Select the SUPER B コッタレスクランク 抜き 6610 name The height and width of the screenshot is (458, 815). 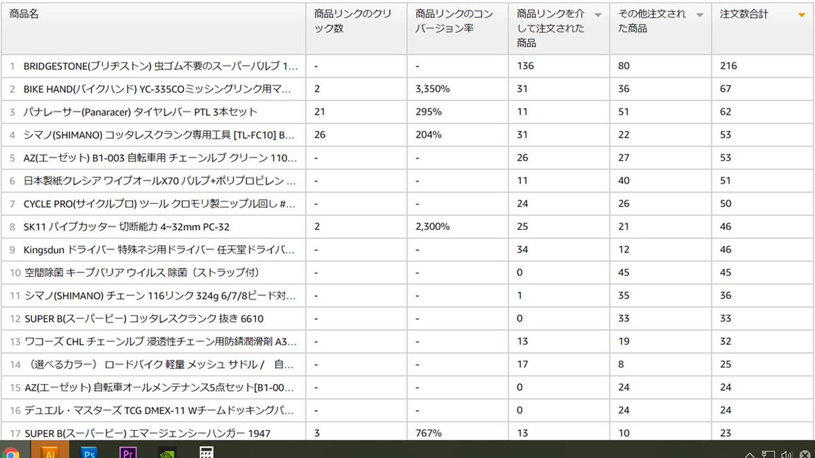[x=143, y=319]
